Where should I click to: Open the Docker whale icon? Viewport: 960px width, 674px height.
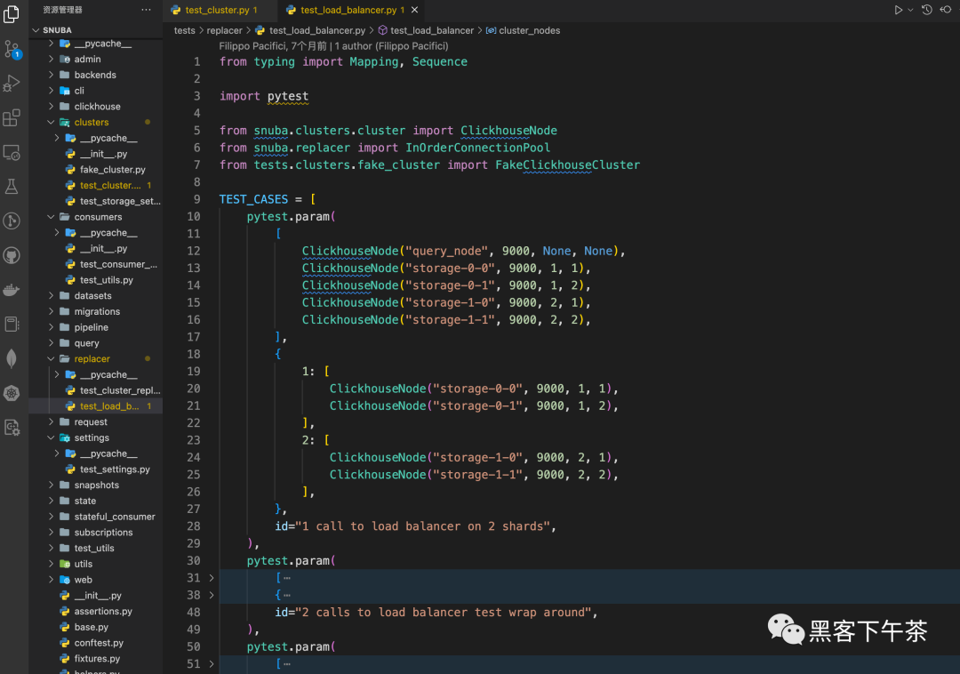pyautogui.click(x=12, y=290)
